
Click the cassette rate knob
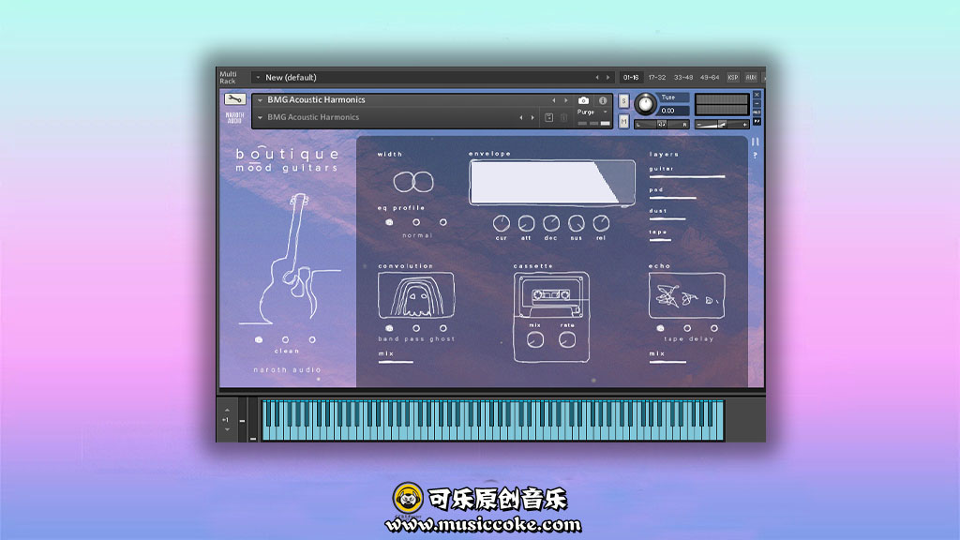(567, 339)
